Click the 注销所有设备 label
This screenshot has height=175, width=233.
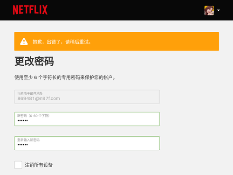pyautogui.click(x=39, y=165)
